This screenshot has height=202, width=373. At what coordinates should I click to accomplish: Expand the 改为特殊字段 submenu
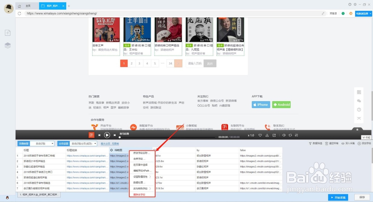pos(142,189)
